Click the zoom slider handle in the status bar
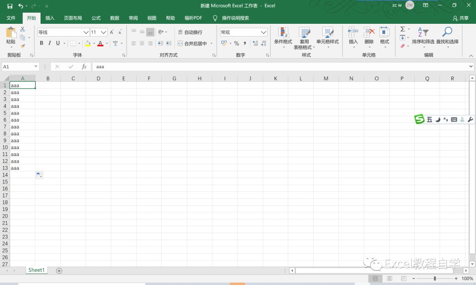Viewport: 476px width, 285px height. click(435, 278)
